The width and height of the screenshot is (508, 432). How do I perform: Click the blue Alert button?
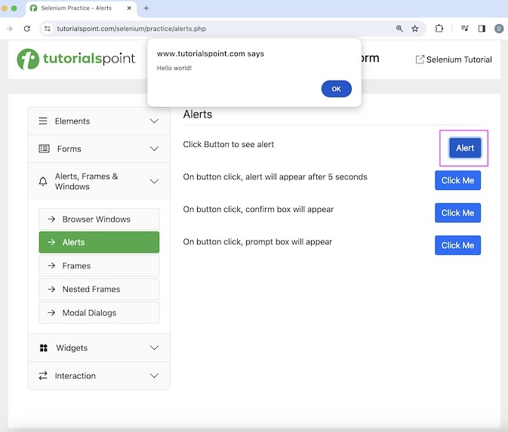click(x=465, y=148)
